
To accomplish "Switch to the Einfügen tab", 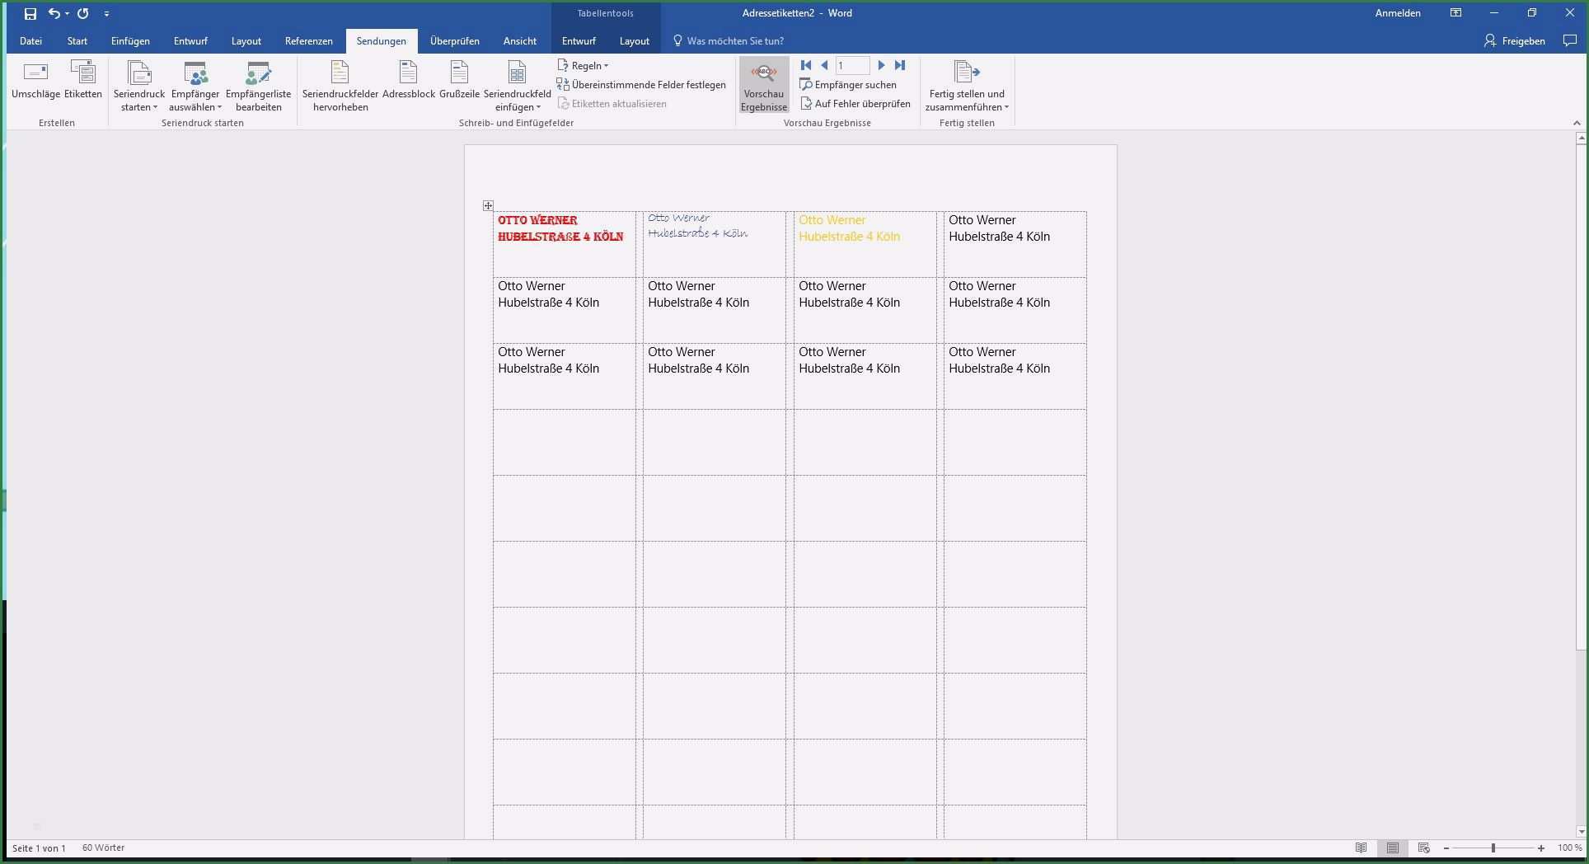I will click(130, 41).
